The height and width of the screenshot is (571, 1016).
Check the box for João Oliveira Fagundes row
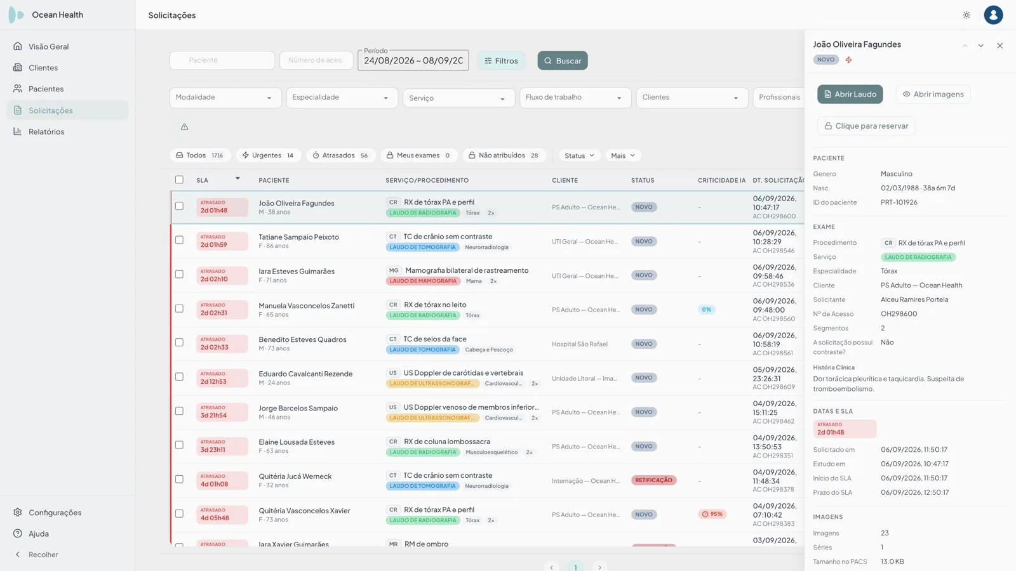(179, 206)
